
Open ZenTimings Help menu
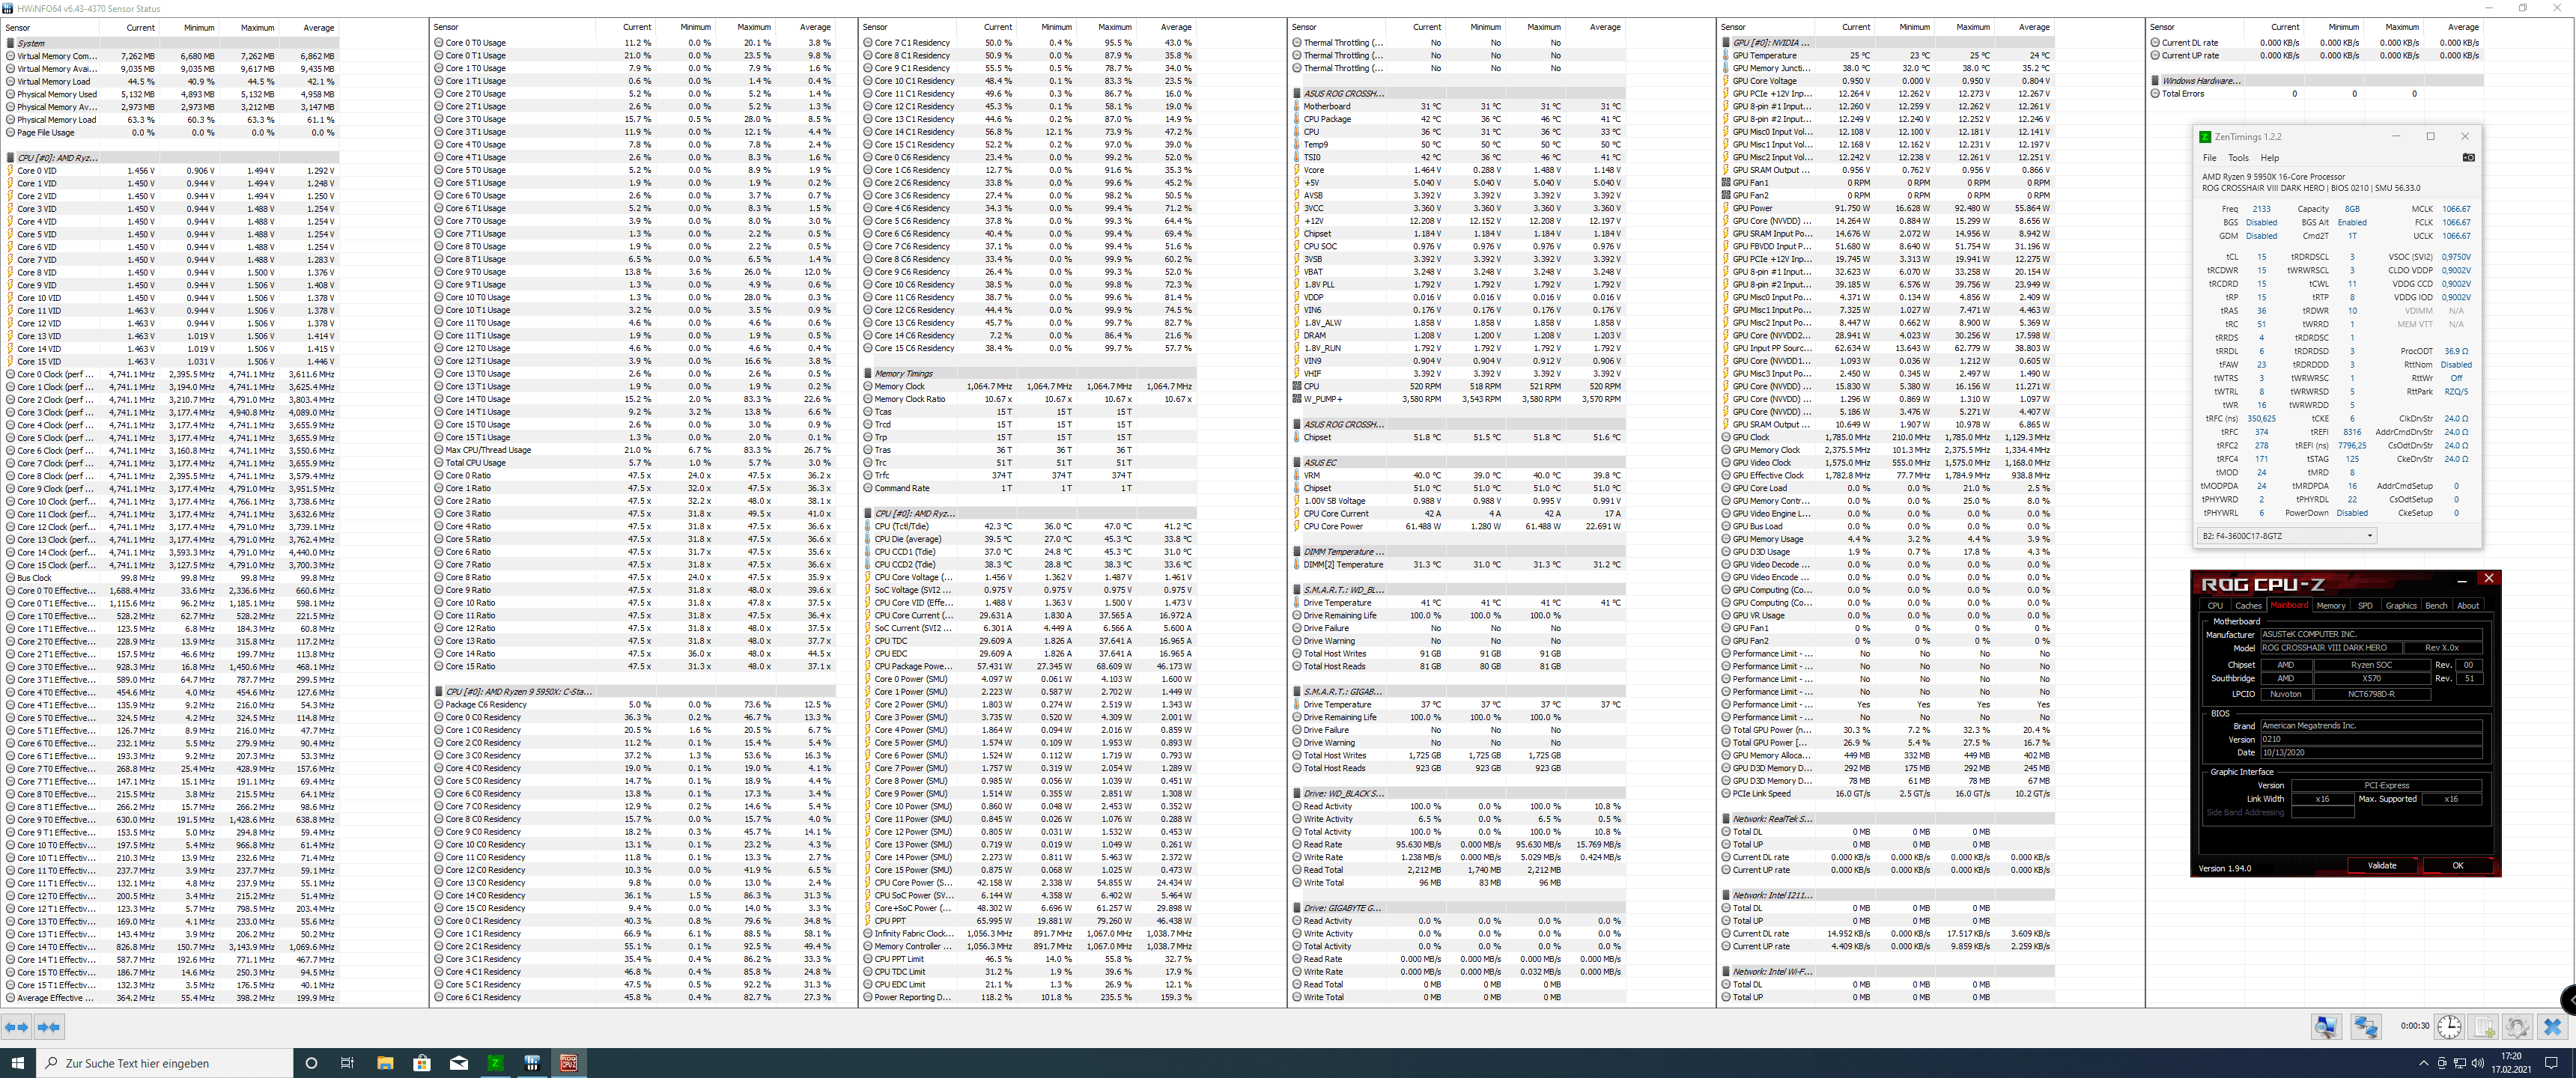coord(2270,157)
